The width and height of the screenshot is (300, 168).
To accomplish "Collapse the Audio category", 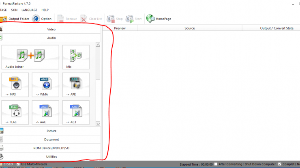I will point(50,38).
